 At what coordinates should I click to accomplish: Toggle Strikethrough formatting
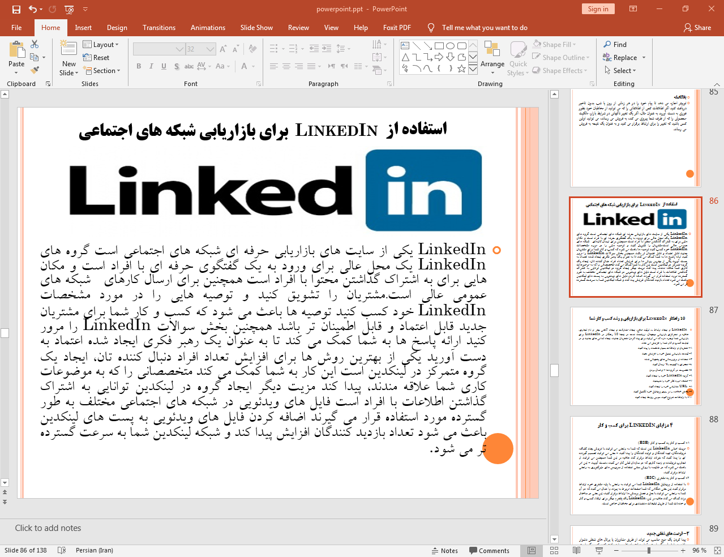(189, 66)
